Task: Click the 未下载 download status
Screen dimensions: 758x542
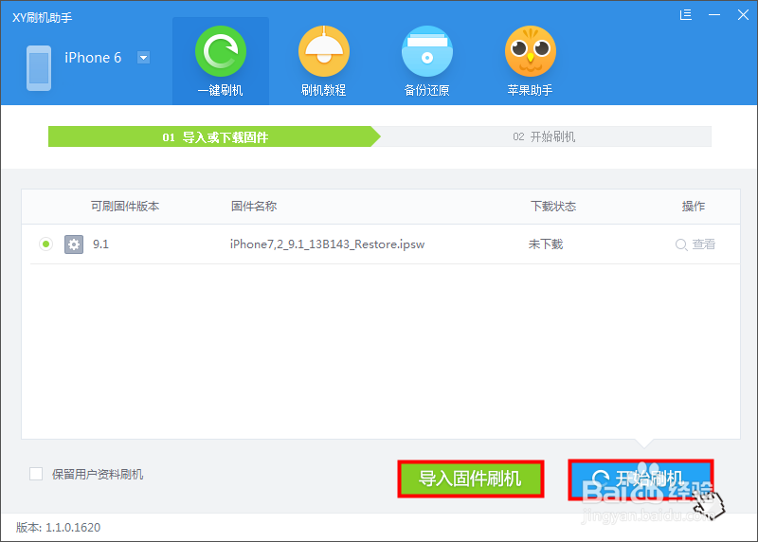Action: (546, 244)
